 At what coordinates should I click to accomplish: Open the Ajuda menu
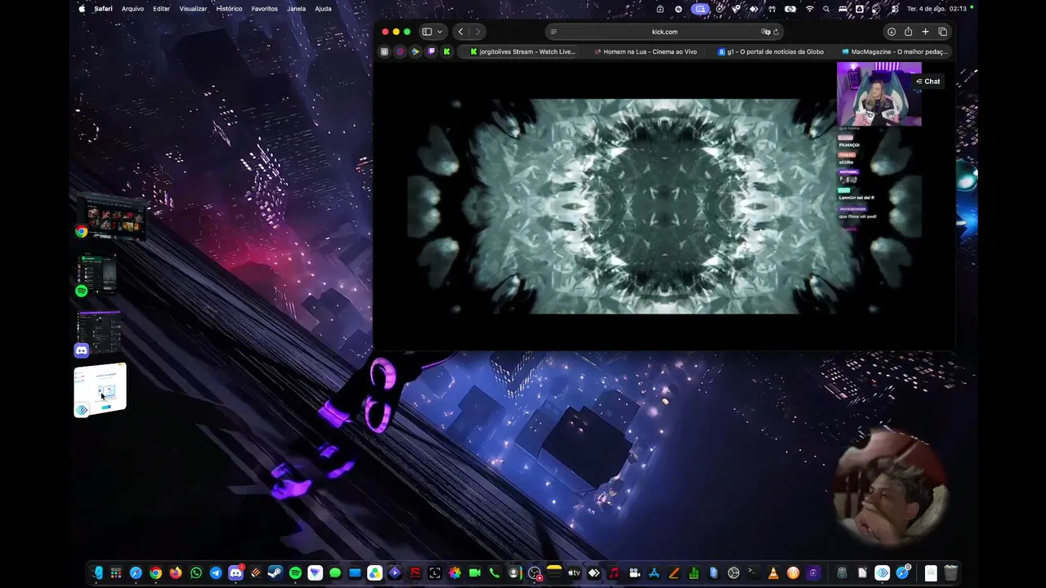coord(324,9)
